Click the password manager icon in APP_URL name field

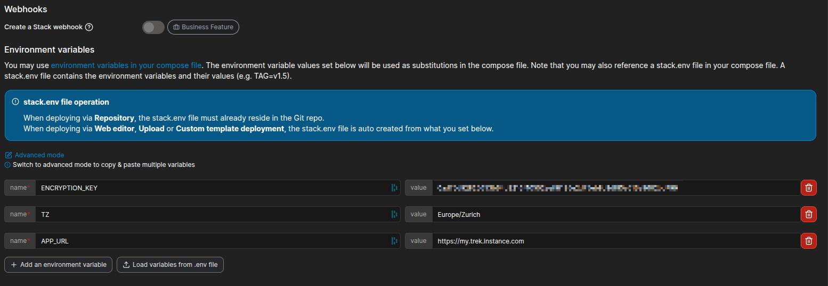click(x=394, y=241)
